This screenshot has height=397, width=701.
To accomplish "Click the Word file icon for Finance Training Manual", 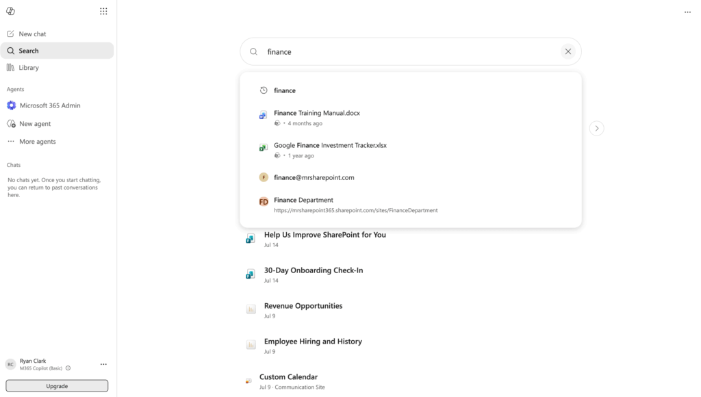I will pyautogui.click(x=264, y=116).
